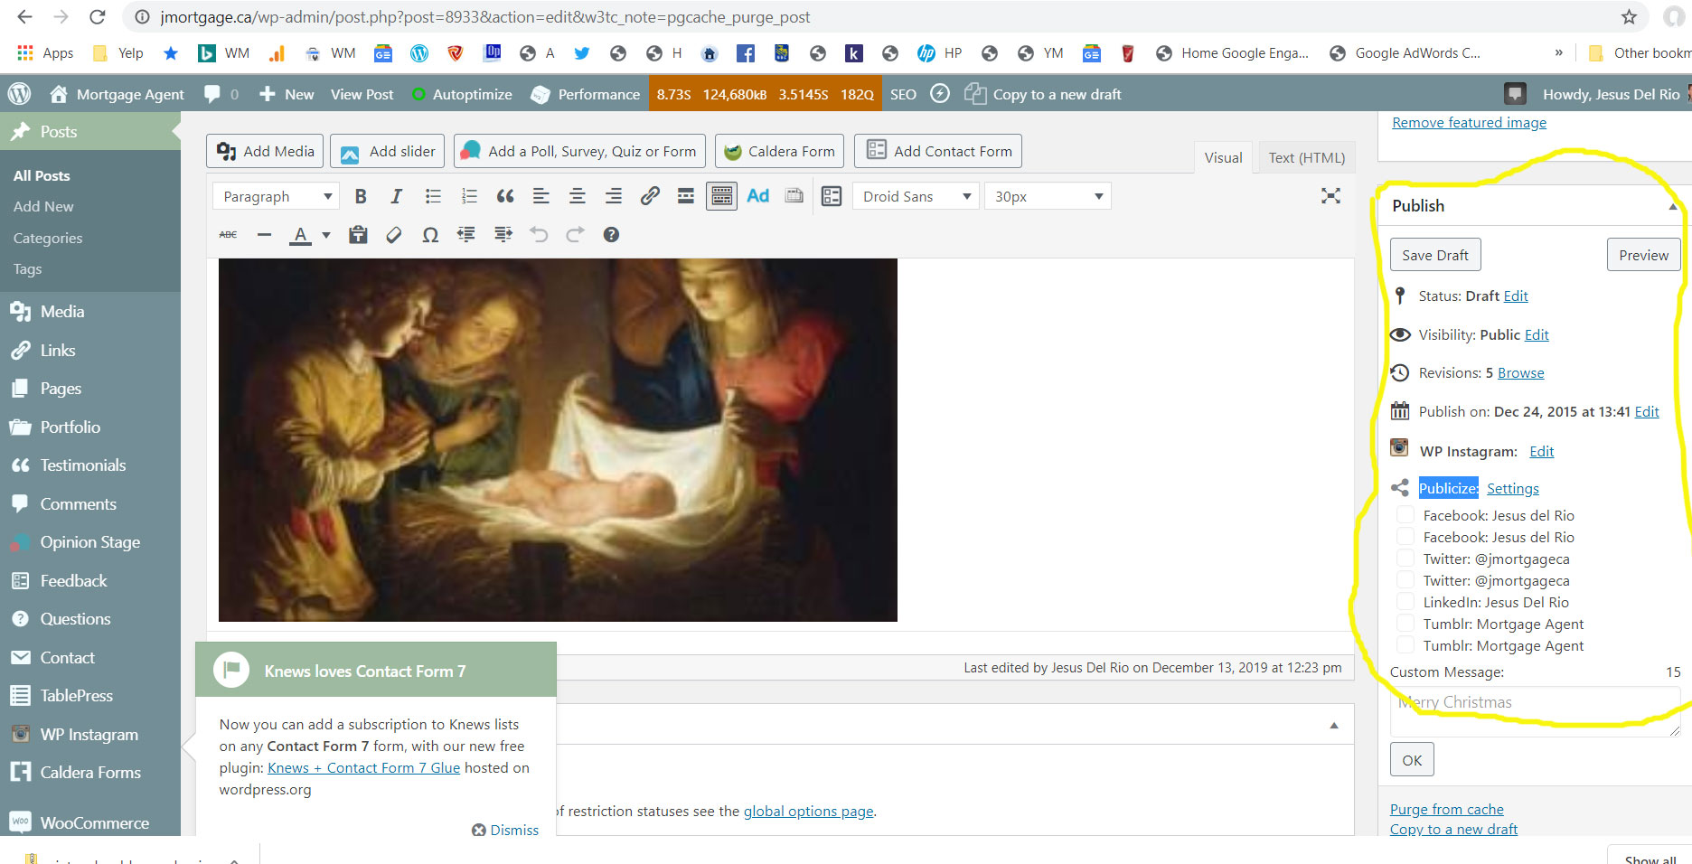Paste as text icon
This screenshot has width=1692, height=864.
(358, 235)
